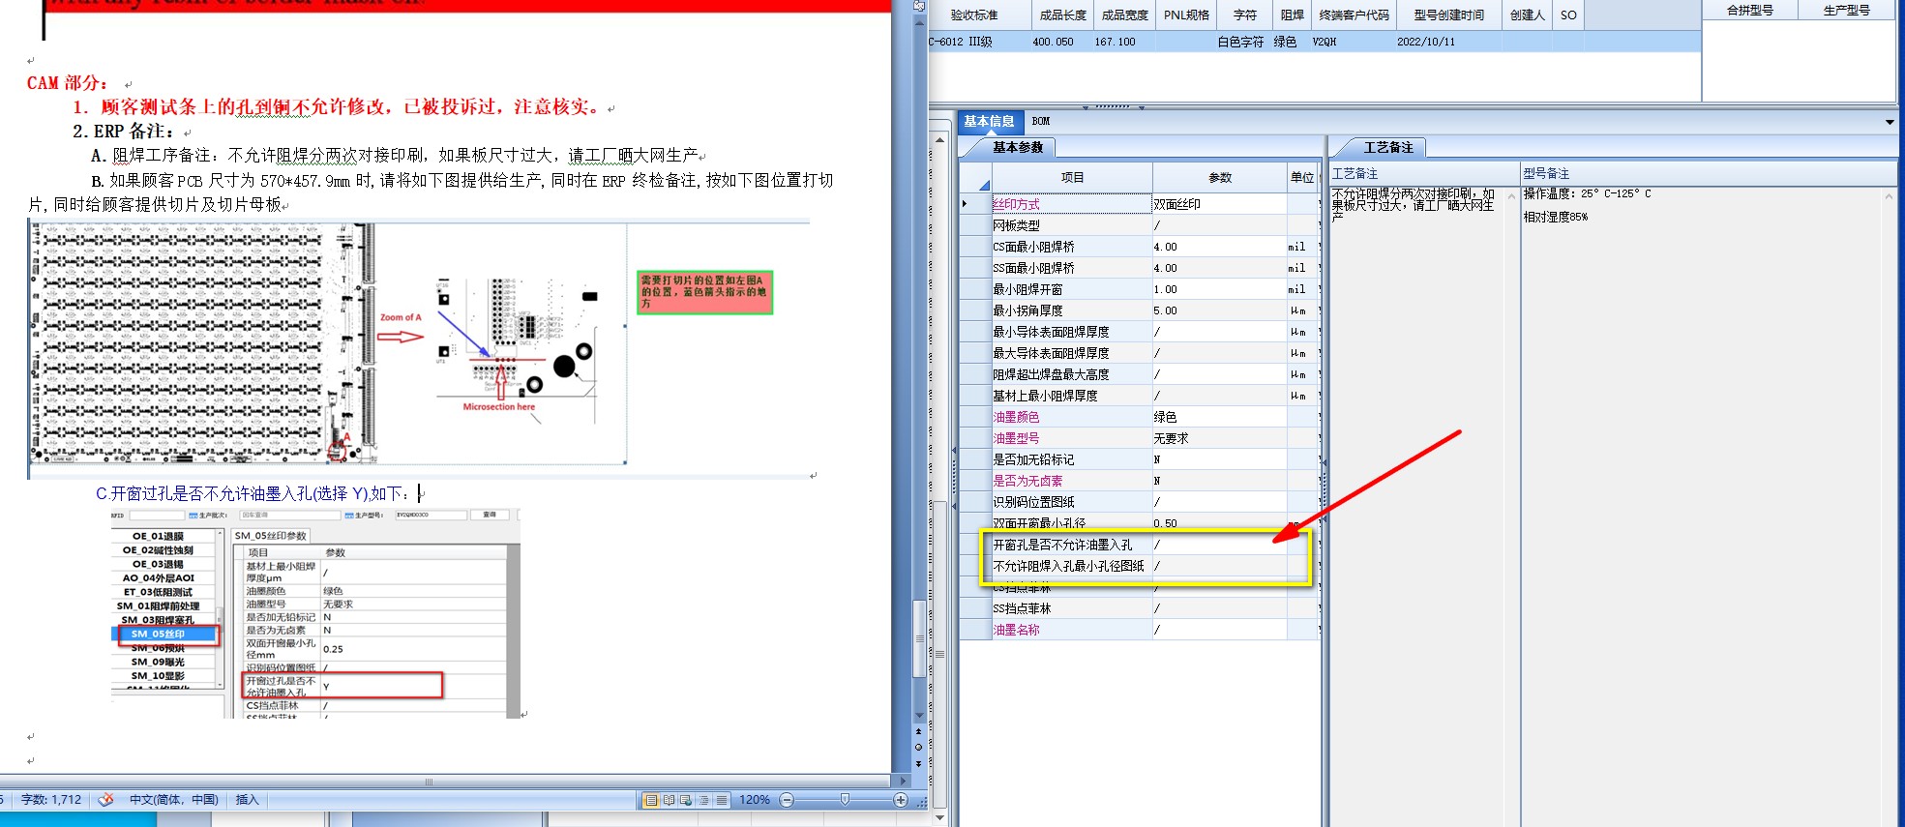Click the green-bordered red text box note
Viewport: 1905px width, 827px height.
704,292
